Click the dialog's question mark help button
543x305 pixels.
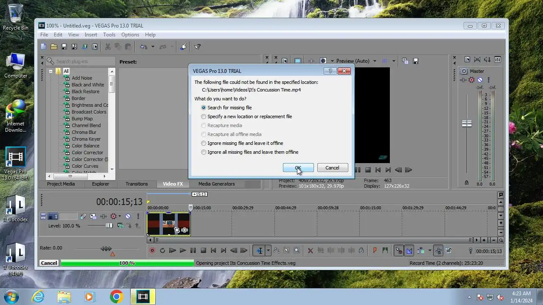[330, 71]
